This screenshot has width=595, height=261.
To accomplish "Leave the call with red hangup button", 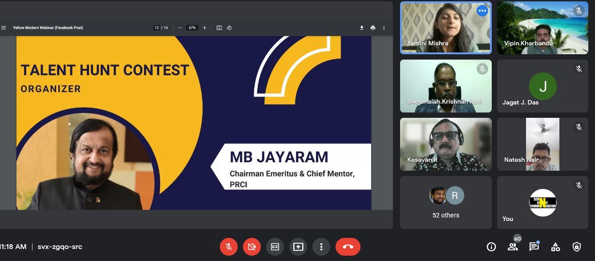I will 348,247.
